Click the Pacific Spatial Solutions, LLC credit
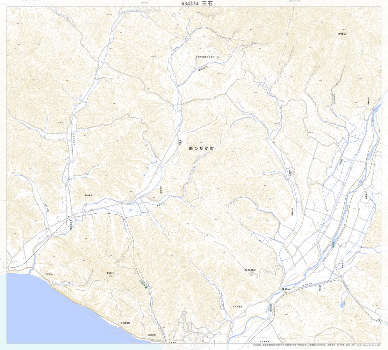 click(x=369, y=345)
